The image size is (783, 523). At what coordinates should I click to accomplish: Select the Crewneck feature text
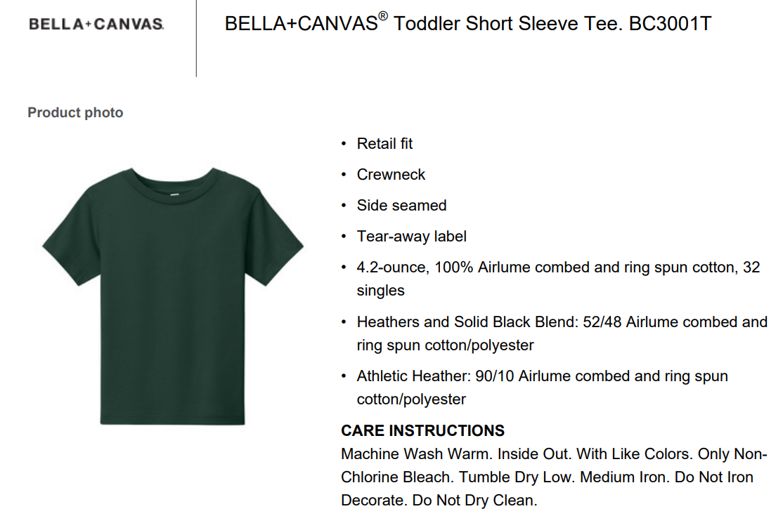pos(391,175)
